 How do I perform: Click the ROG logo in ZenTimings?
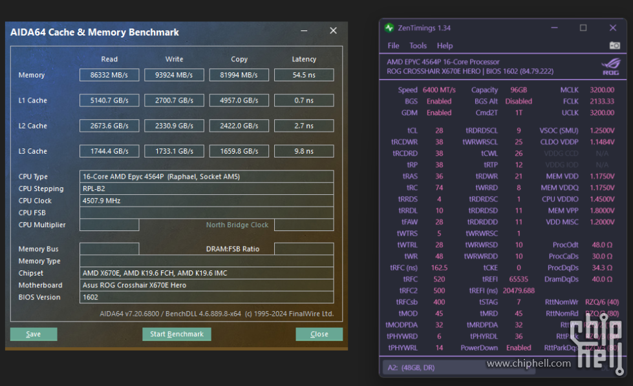(610, 67)
